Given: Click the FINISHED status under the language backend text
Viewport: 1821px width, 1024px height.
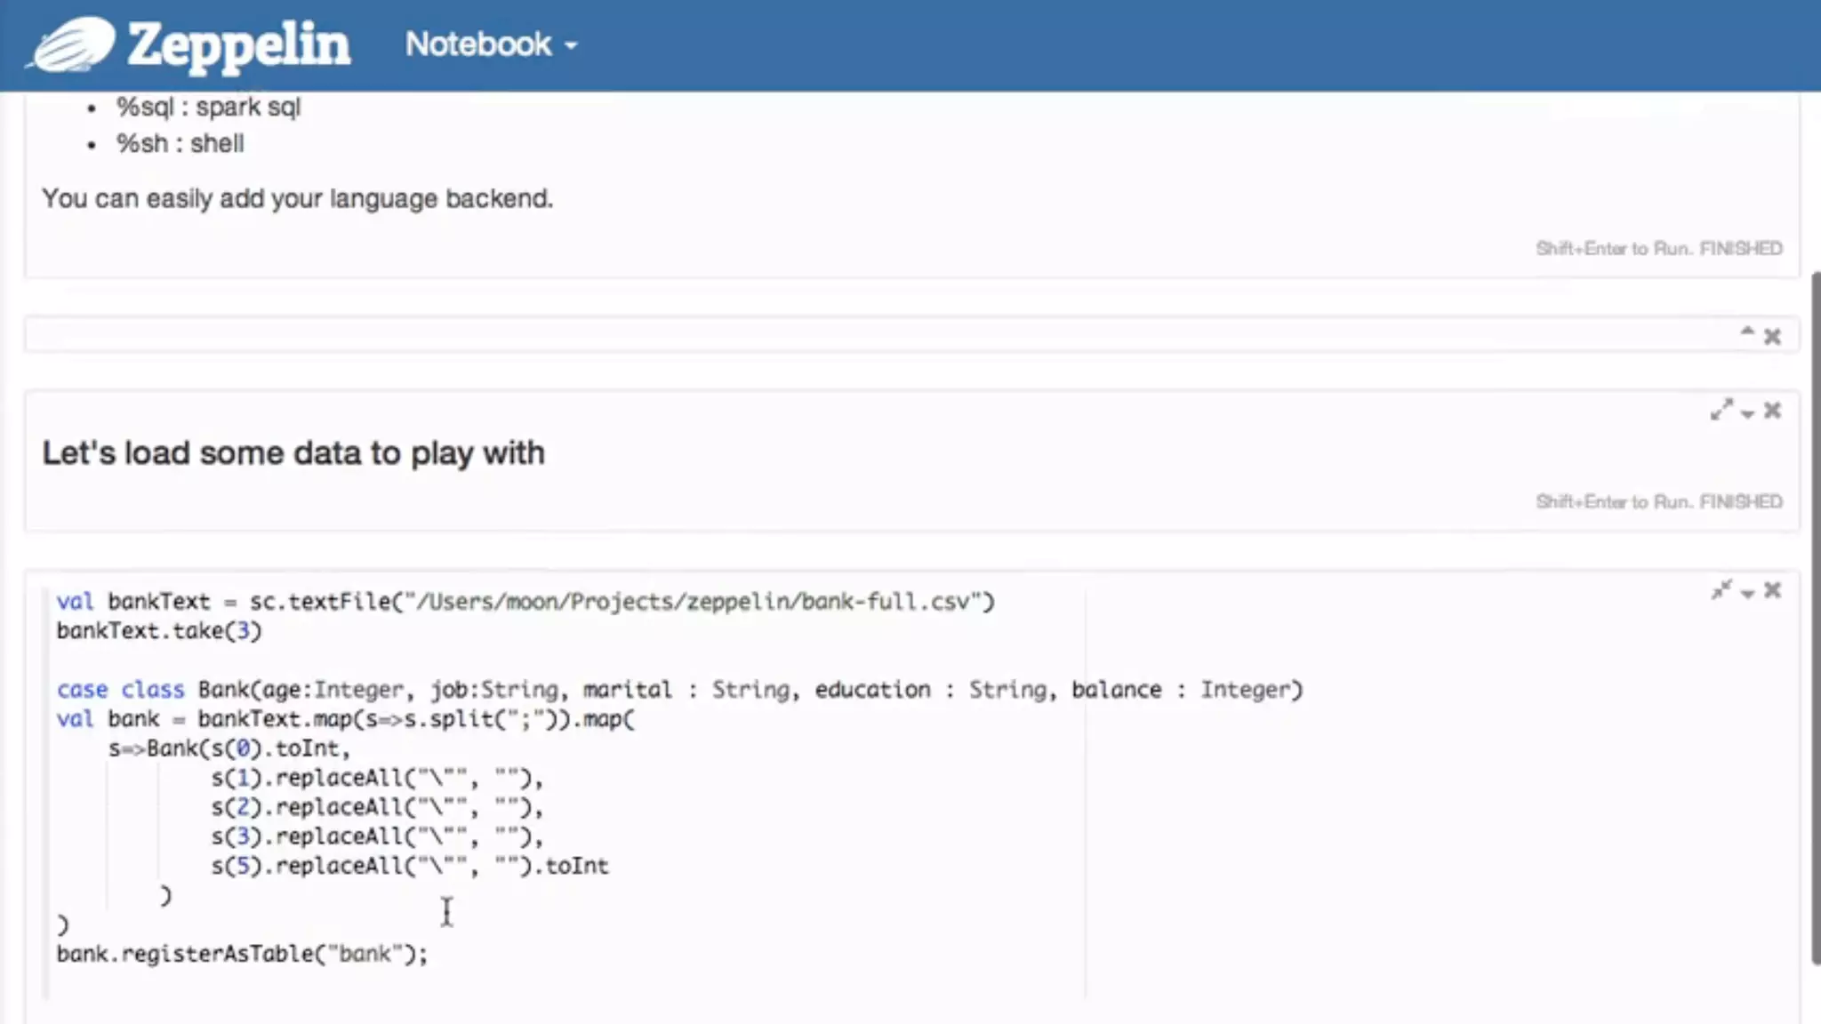Looking at the screenshot, I should [1740, 249].
